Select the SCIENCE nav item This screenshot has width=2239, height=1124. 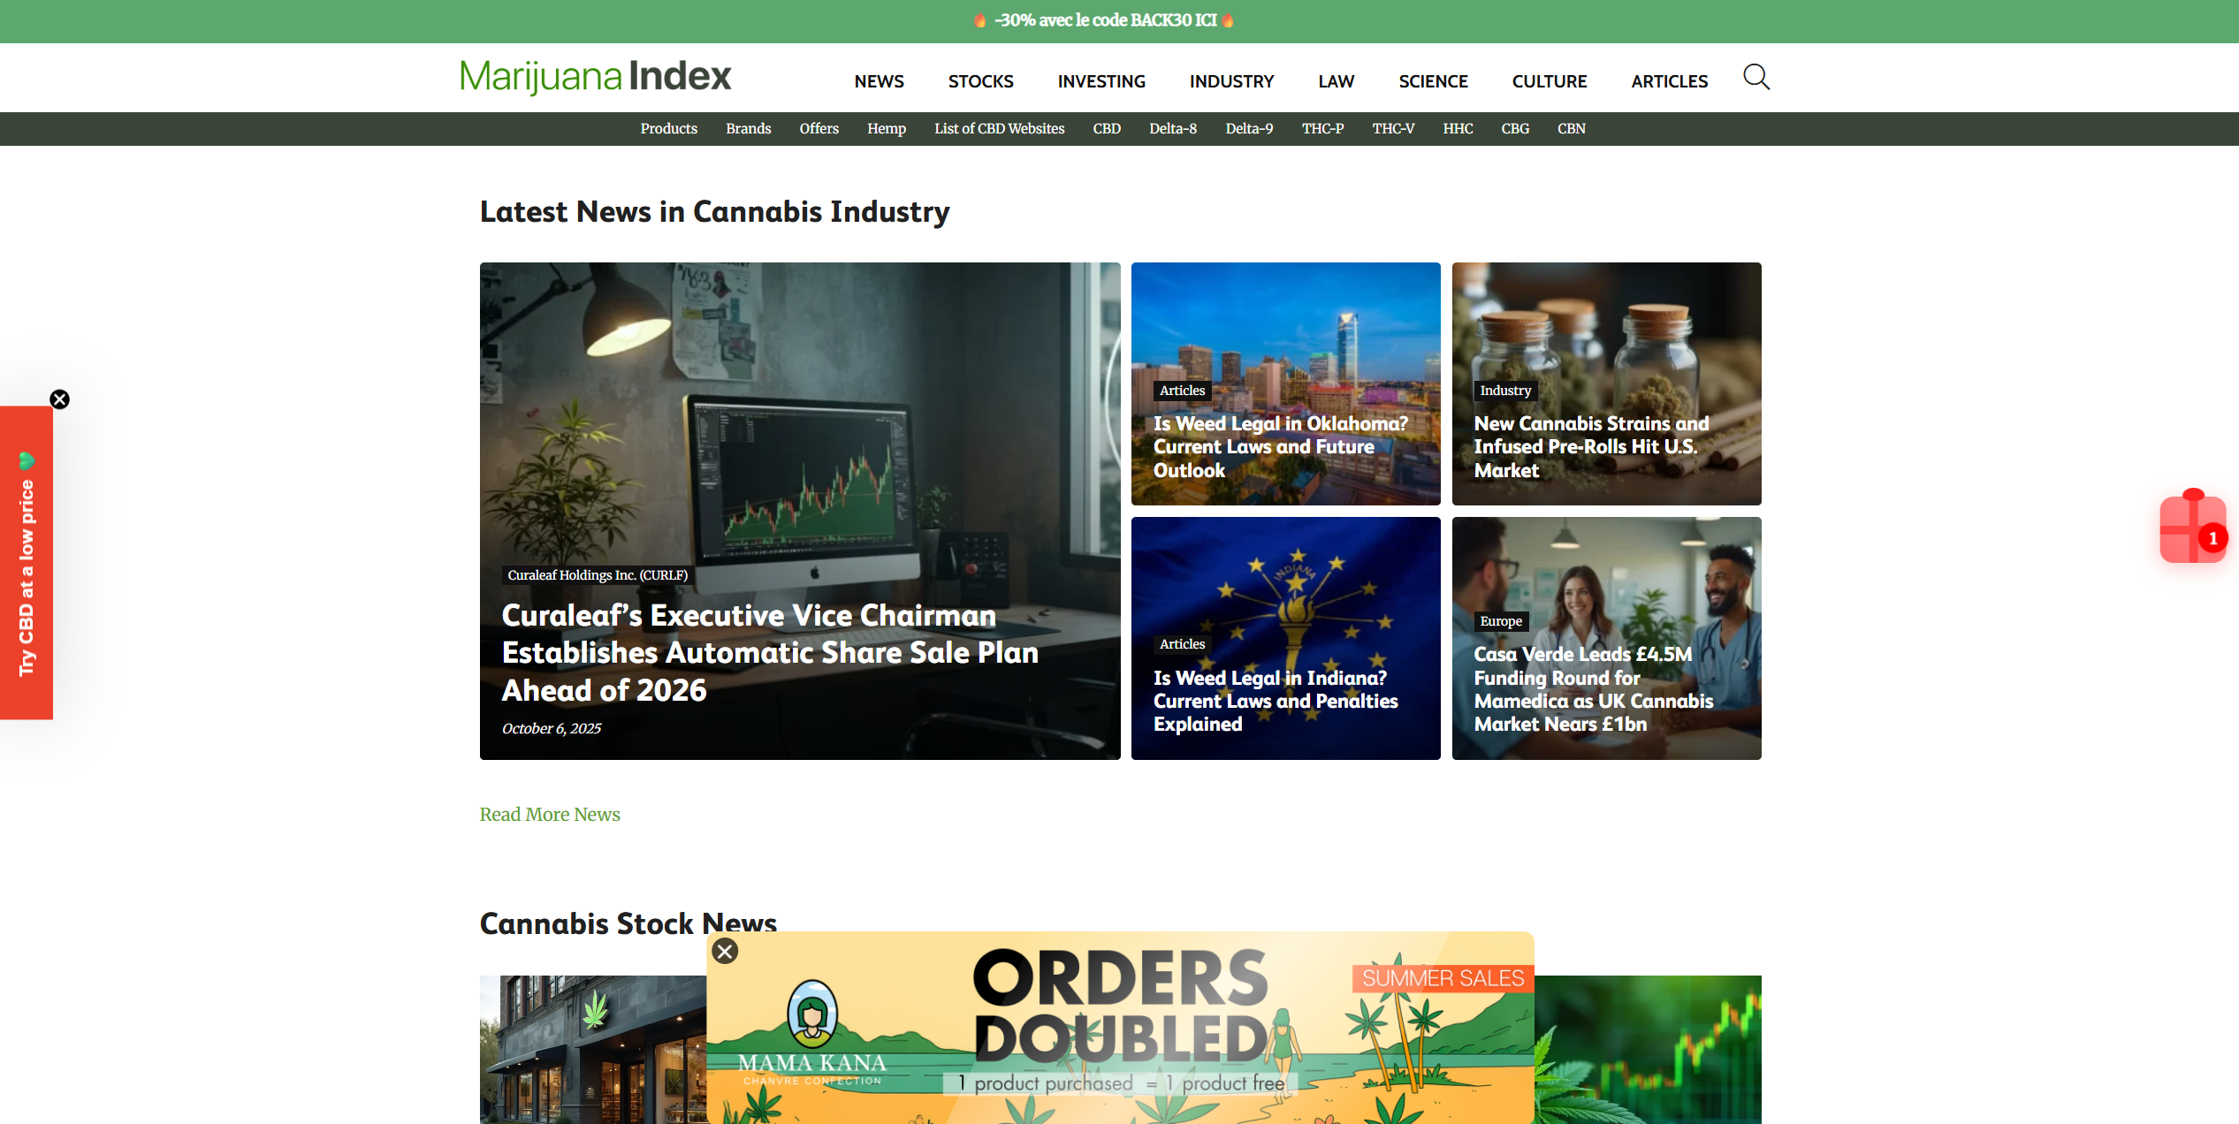(x=1432, y=81)
